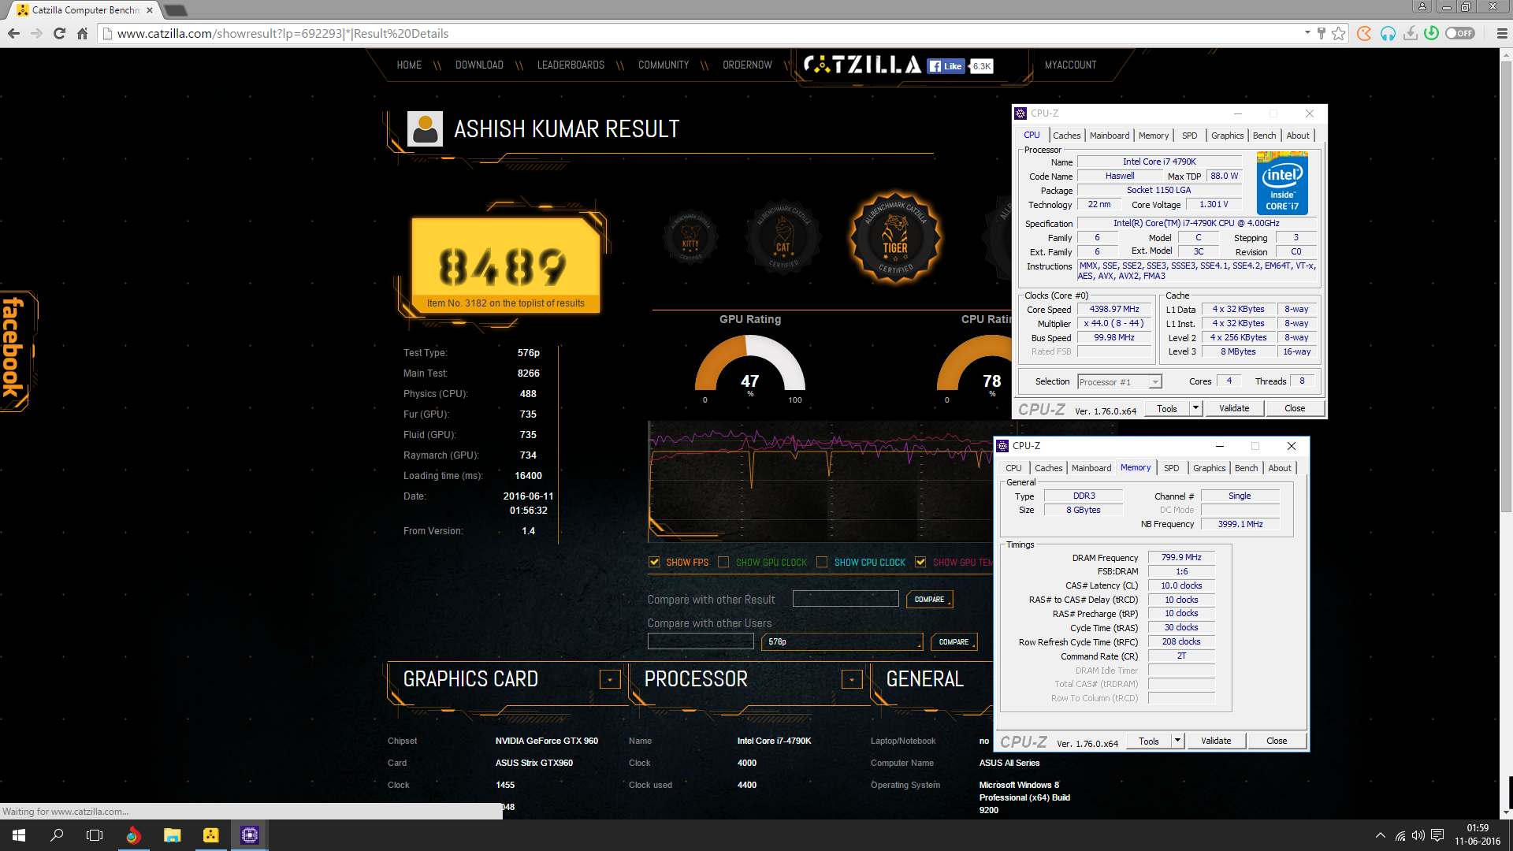Switch to Mainboard tab in top CPU-Z

[1110, 136]
